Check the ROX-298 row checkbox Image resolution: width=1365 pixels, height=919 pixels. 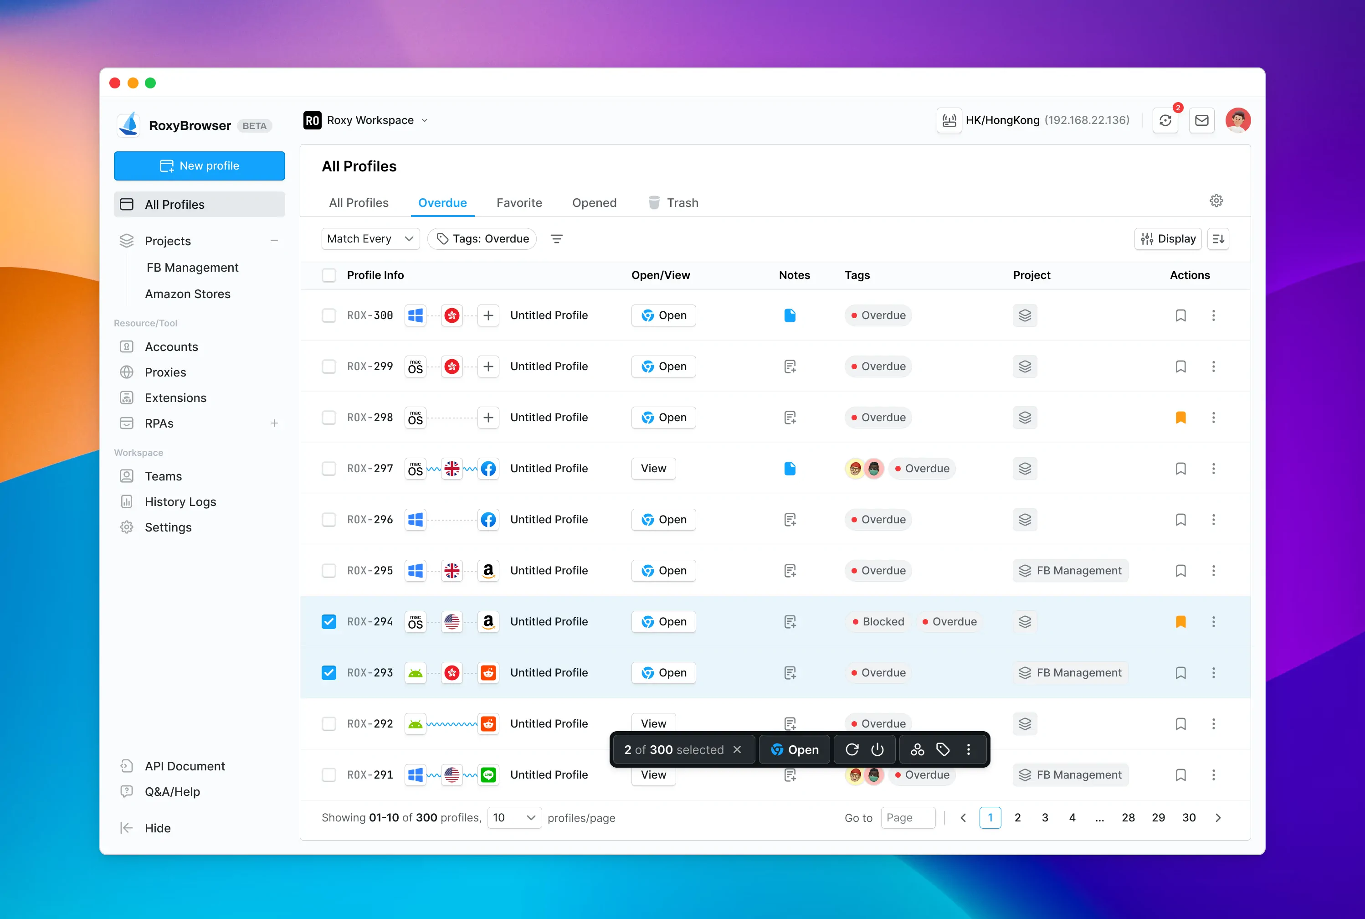[x=328, y=417]
